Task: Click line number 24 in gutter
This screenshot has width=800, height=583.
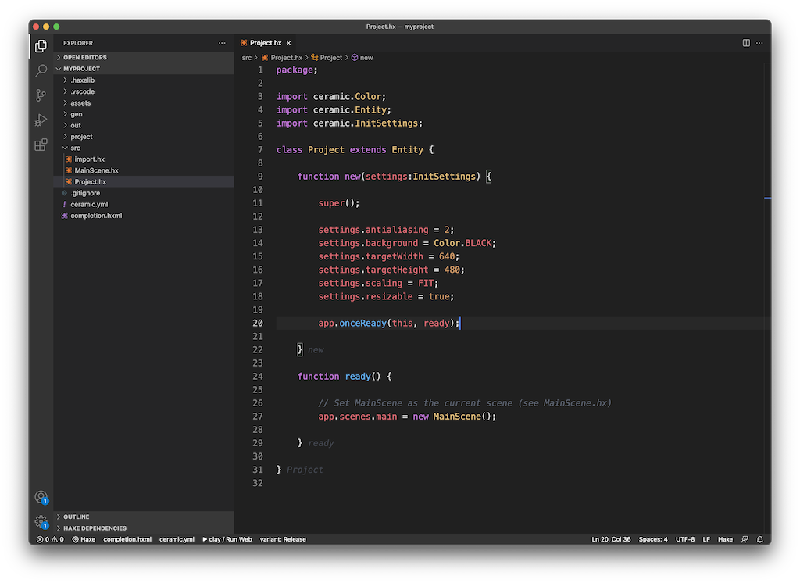Action: click(x=258, y=376)
